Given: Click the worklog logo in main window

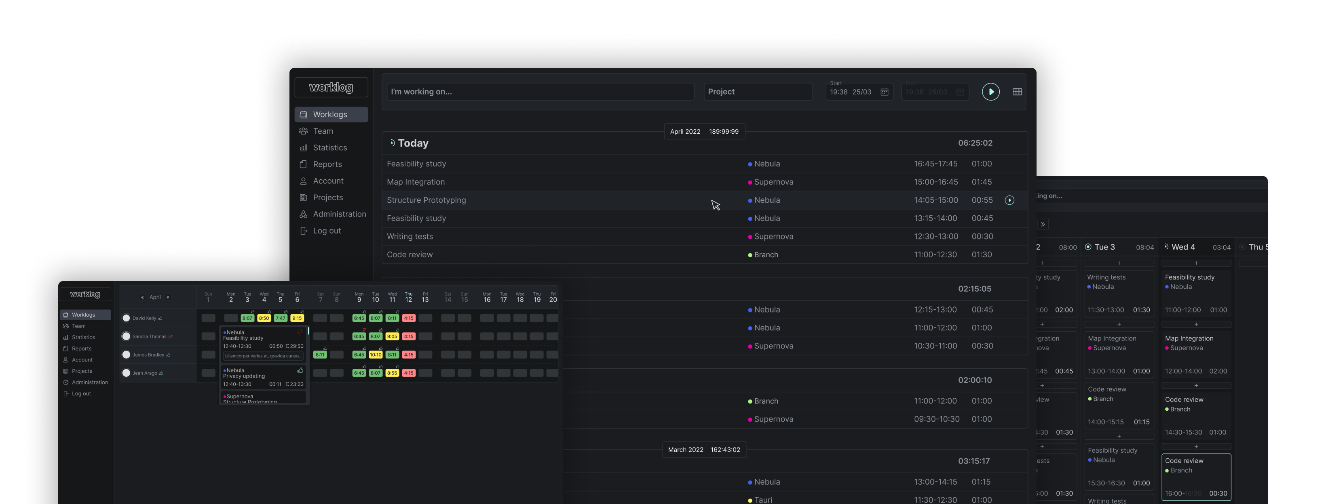Looking at the screenshot, I should tap(331, 87).
